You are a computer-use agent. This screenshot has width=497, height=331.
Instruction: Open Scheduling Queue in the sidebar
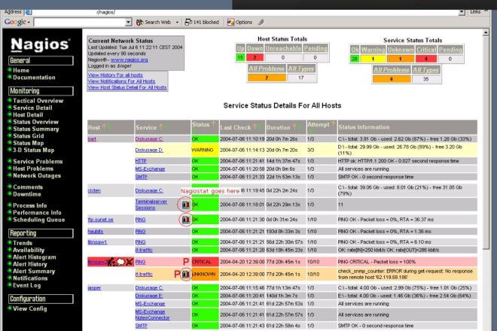[38, 220]
